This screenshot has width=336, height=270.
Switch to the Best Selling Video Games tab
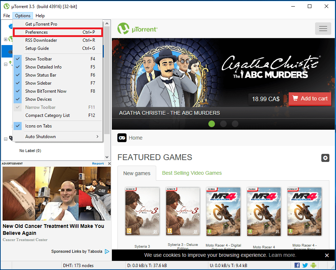(x=192, y=173)
